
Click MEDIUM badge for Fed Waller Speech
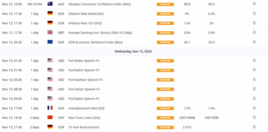pyautogui.click(x=165, y=61)
